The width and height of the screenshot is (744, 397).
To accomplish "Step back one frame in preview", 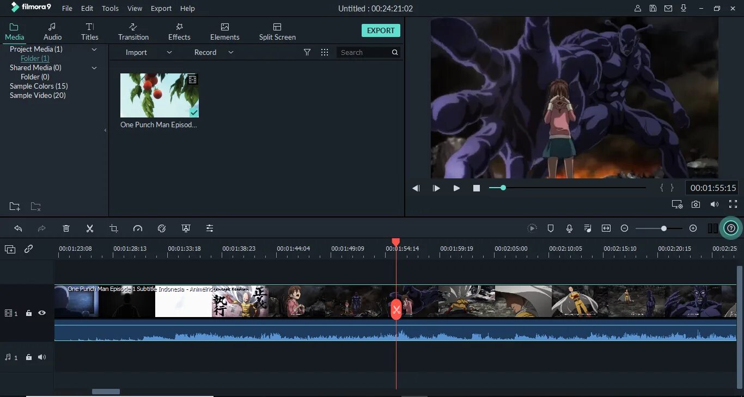I will point(416,188).
